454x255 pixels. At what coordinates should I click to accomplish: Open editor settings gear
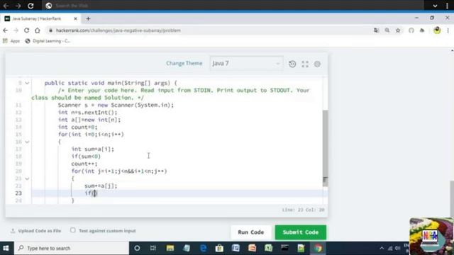click(x=317, y=64)
